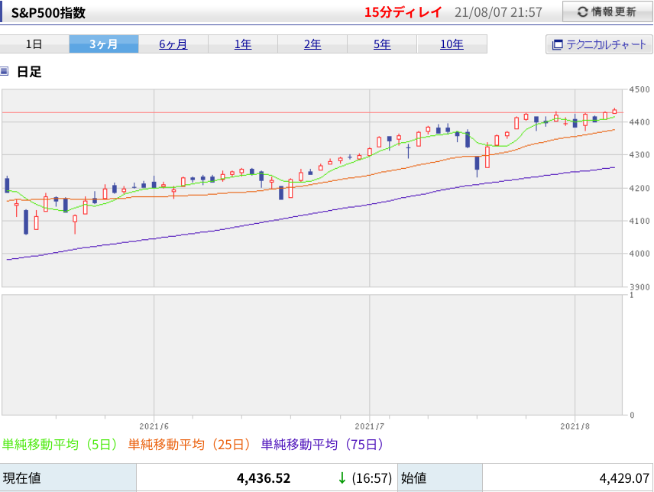Screen dimensions: 654x492
Task: Click the green down arrow beside 16:57
Action: tap(342, 477)
